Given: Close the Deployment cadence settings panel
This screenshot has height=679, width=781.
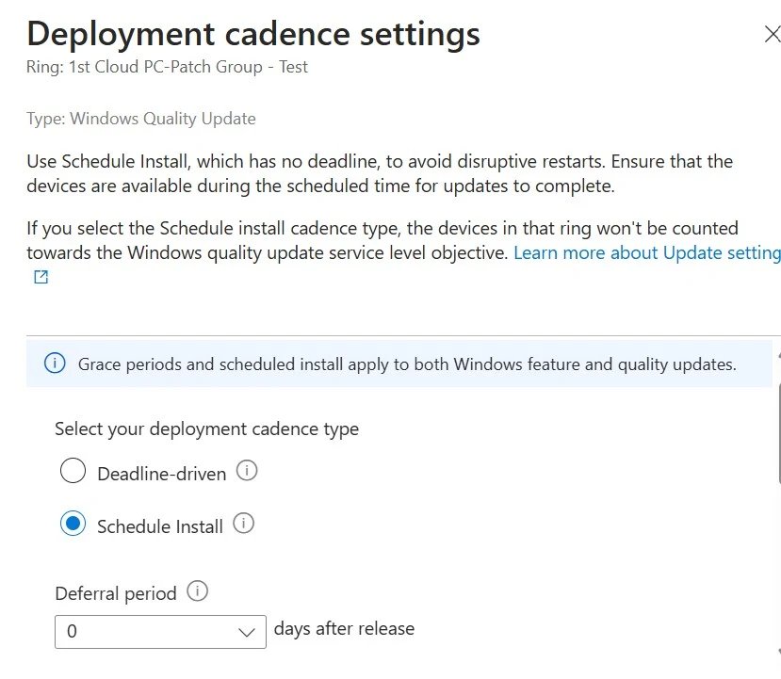Looking at the screenshot, I should click(772, 34).
